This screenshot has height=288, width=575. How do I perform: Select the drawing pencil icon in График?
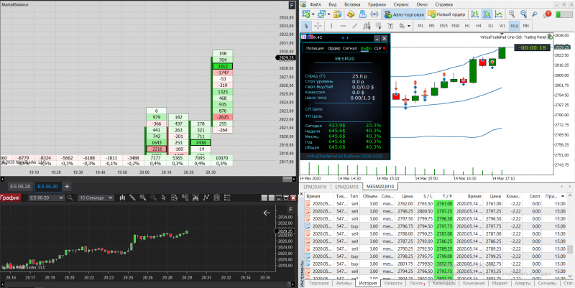pos(132,198)
